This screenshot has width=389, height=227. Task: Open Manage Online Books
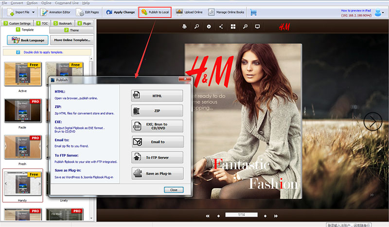(x=226, y=12)
